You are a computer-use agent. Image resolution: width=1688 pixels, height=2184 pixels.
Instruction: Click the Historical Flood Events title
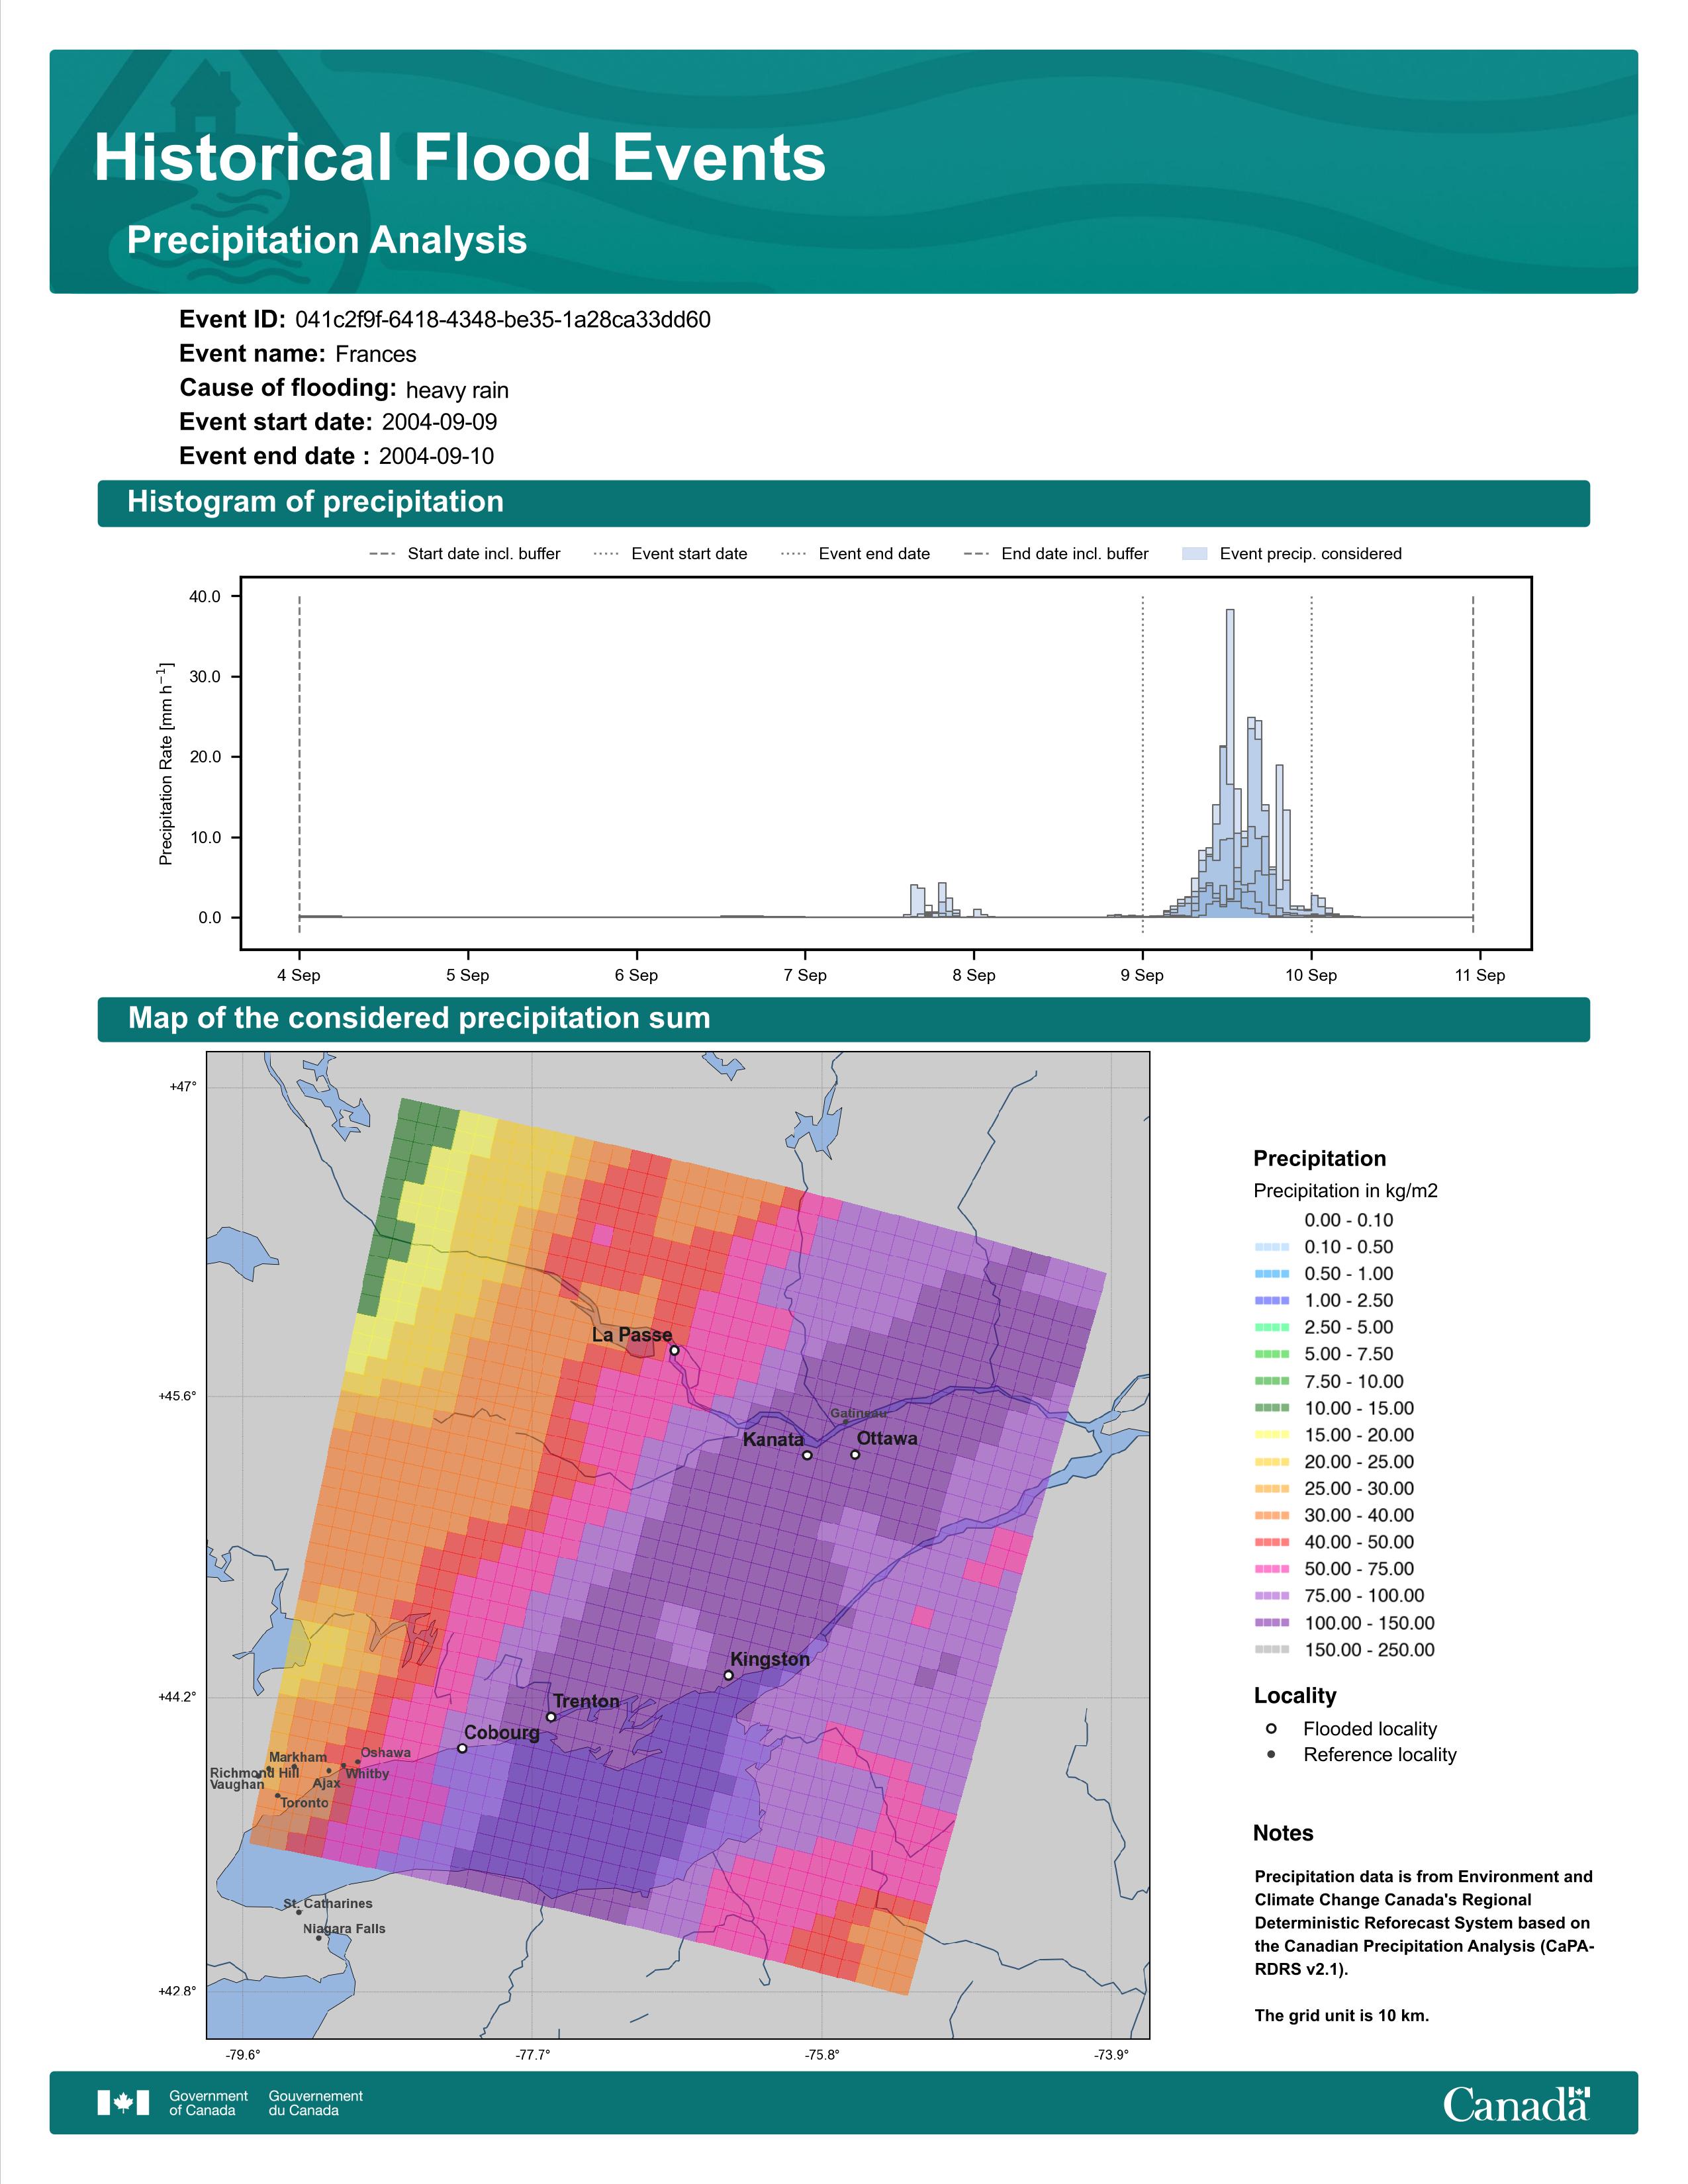(x=460, y=158)
